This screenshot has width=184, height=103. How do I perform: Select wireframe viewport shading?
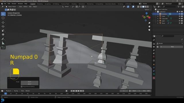[141, 7]
